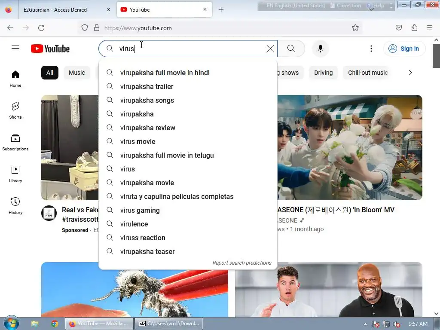
Task: Click the Sign in button
Action: click(x=404, y=49)
